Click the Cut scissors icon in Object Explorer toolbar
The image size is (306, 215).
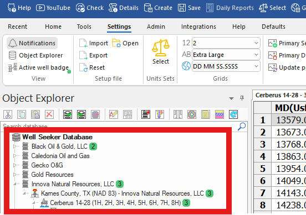(8, 114)
